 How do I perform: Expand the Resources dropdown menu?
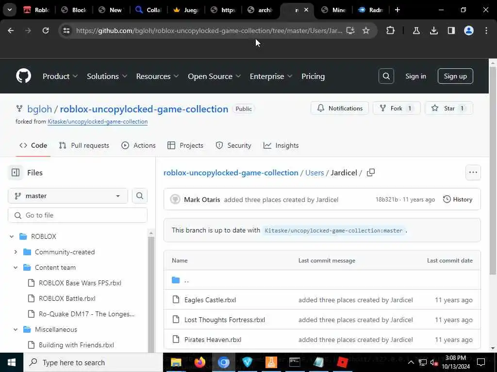pos(157,76)
